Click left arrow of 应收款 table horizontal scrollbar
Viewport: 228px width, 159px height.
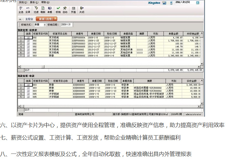[19, 67]
